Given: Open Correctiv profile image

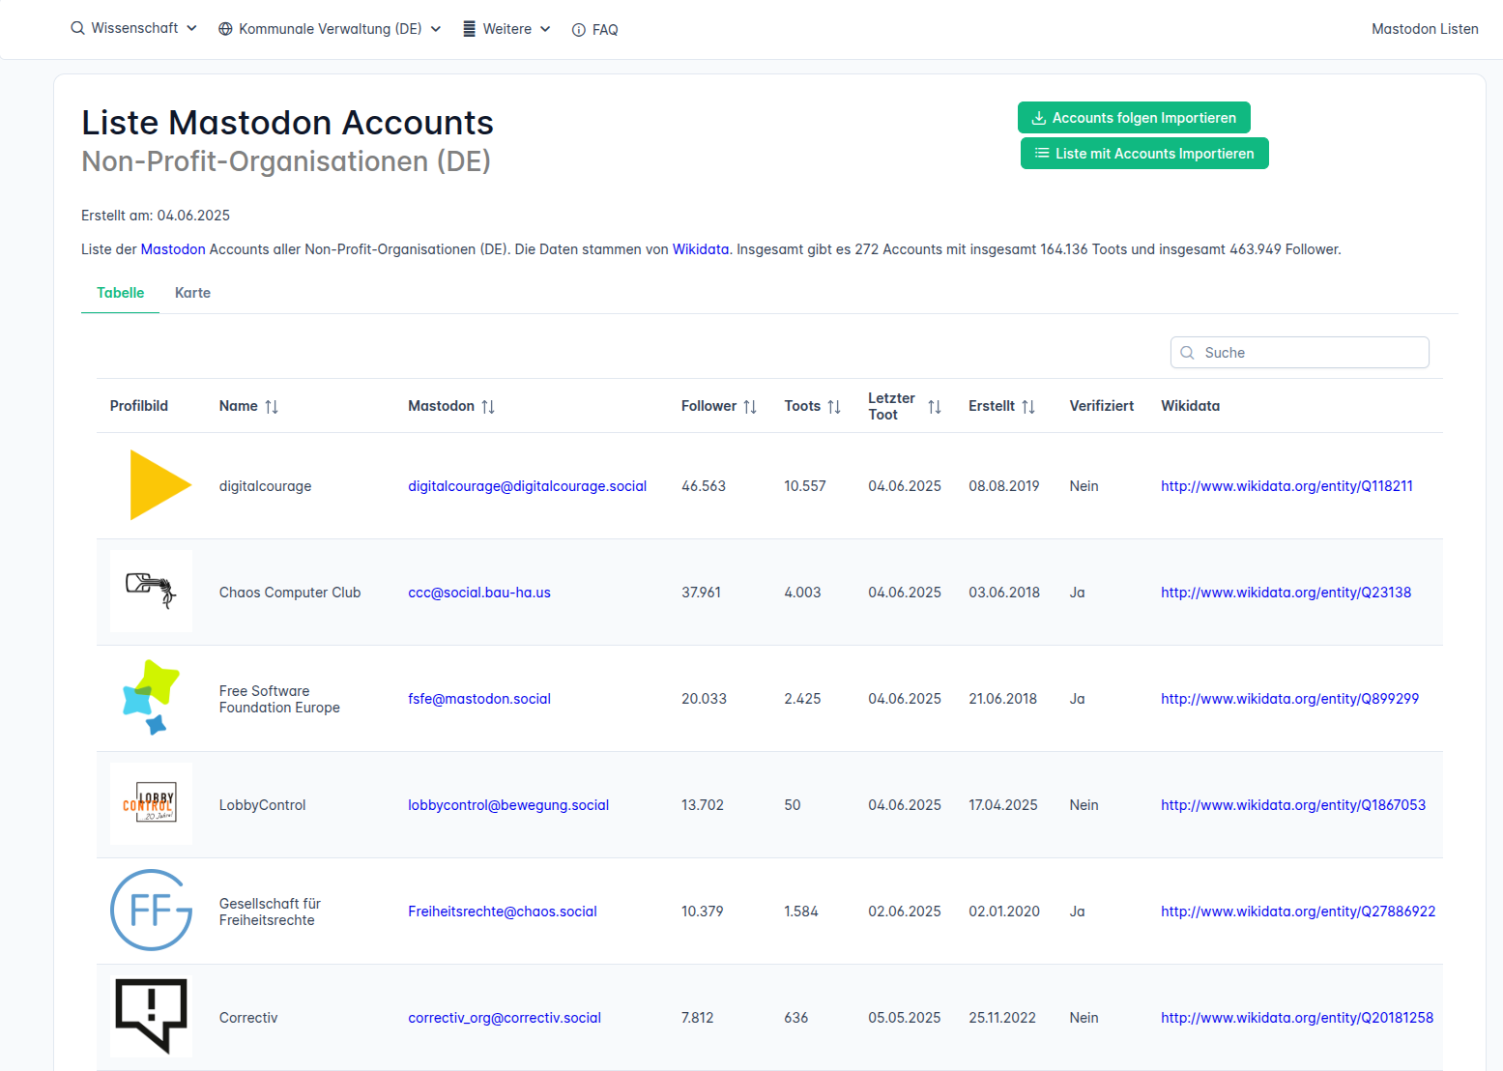Looking at the screenshot, I should tap(151, 1017).
